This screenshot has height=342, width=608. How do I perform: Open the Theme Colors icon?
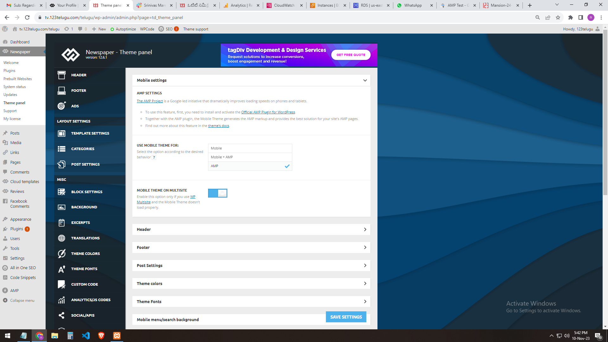coord(61,253)
